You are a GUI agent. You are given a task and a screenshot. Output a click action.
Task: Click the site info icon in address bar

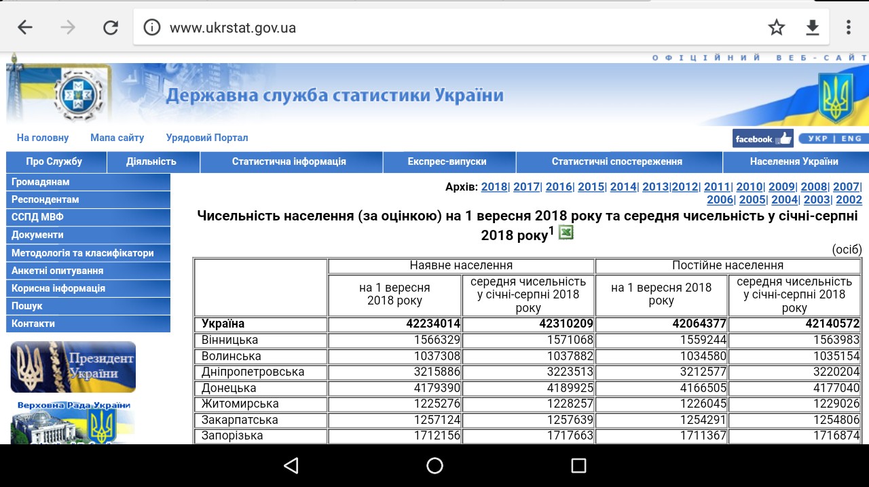pyautogui.click(x=152, y=28)
